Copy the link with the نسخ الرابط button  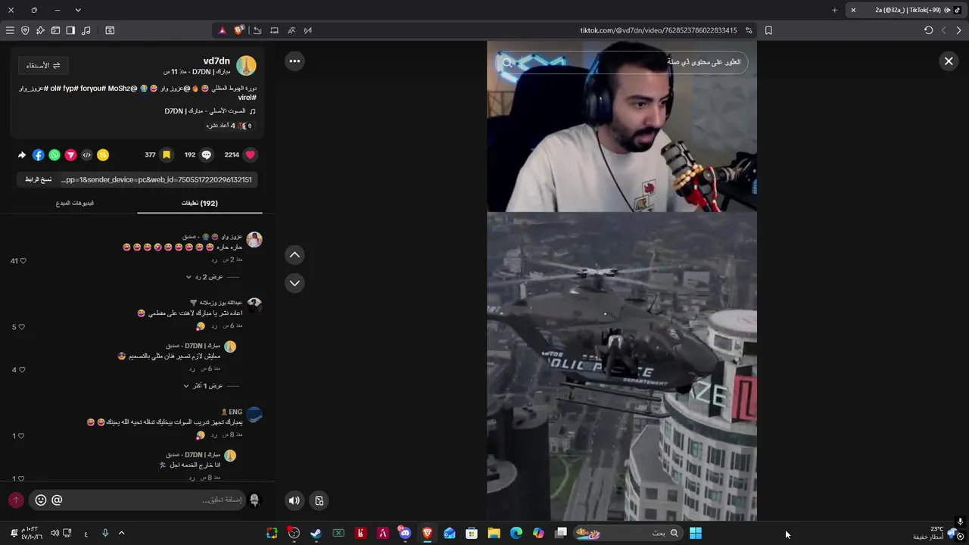point(38,179)
